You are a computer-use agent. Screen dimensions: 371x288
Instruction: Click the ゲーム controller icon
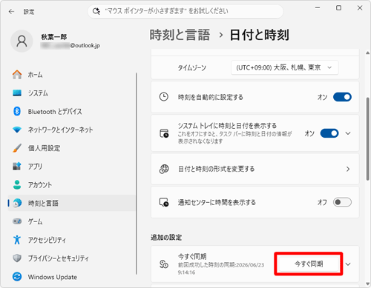pyautogui.click(x=17, y=221)
